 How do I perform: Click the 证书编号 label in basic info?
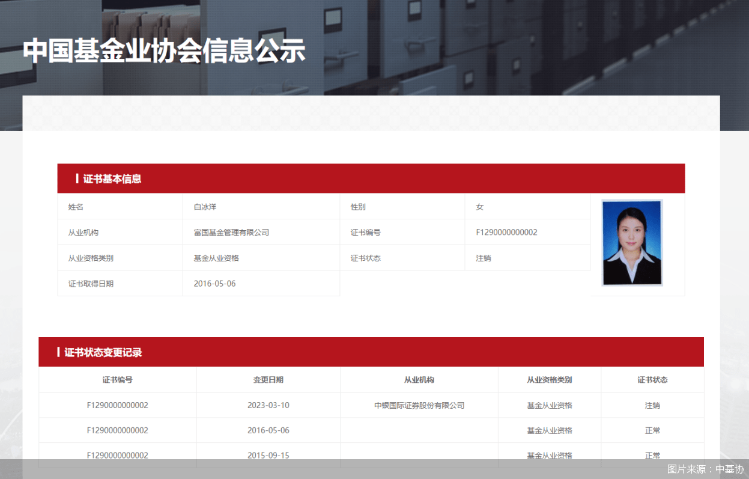point(366,233)
